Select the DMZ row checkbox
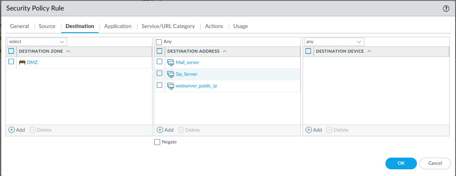This screenshot has width=456, height=176. tap(11, 62)
